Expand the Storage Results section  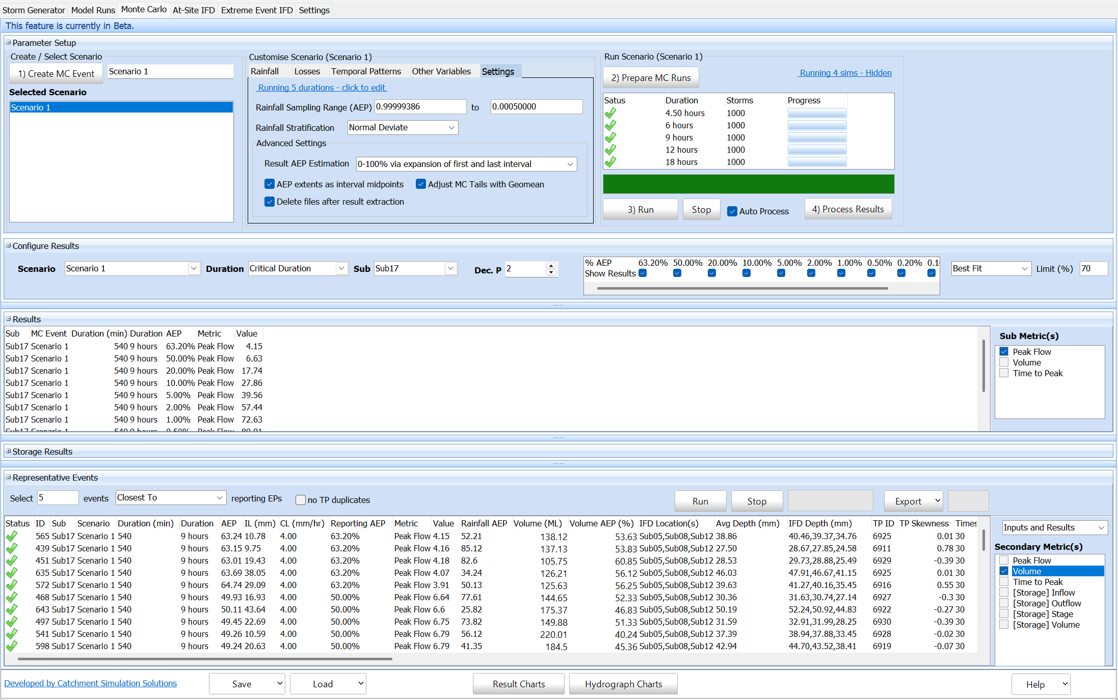pyautogui.click(x=8, y=452)
